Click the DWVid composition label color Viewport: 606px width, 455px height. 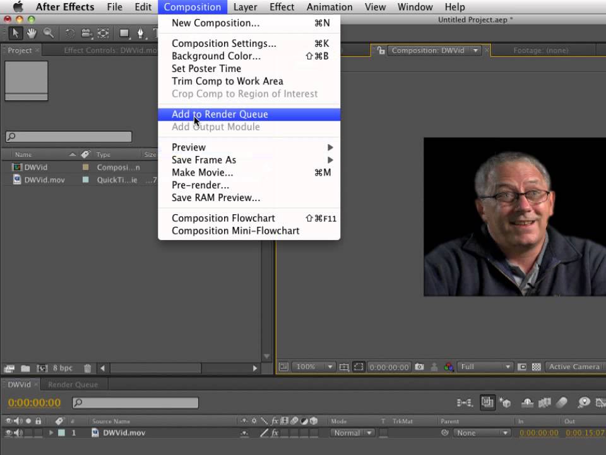[85, 167]
